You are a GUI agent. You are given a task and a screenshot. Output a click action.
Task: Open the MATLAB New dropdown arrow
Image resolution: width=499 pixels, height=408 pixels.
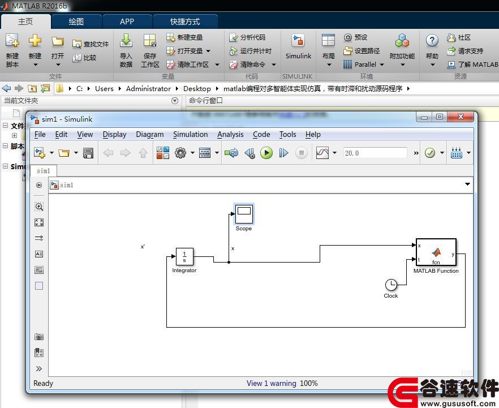click(35, 65)
